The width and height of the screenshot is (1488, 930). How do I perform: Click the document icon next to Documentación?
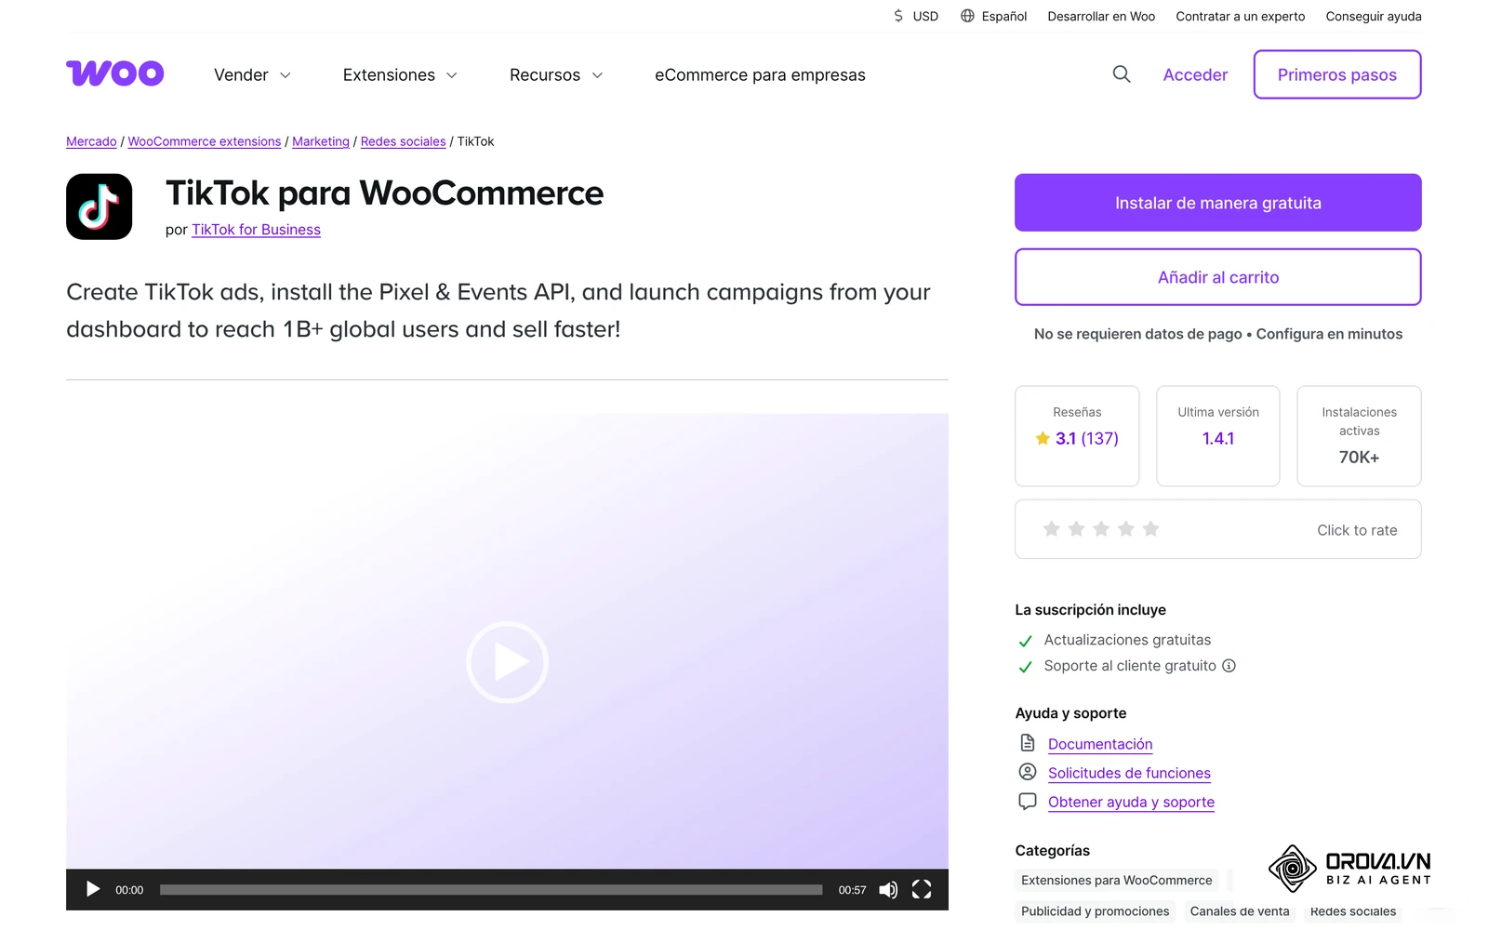pos(1028,742)
